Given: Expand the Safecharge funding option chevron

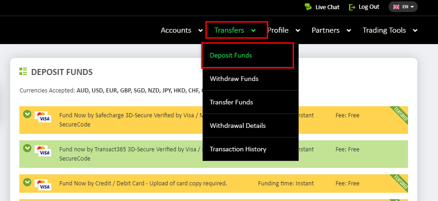Looking at the screenshot, I should pos(27,114).
